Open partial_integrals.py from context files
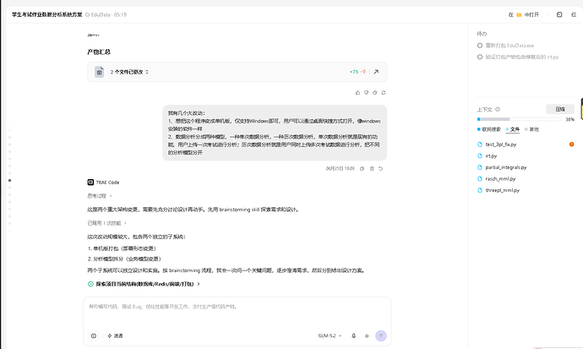Image resolution: width=583 pixels, height=349 pixels. [506, 167]
